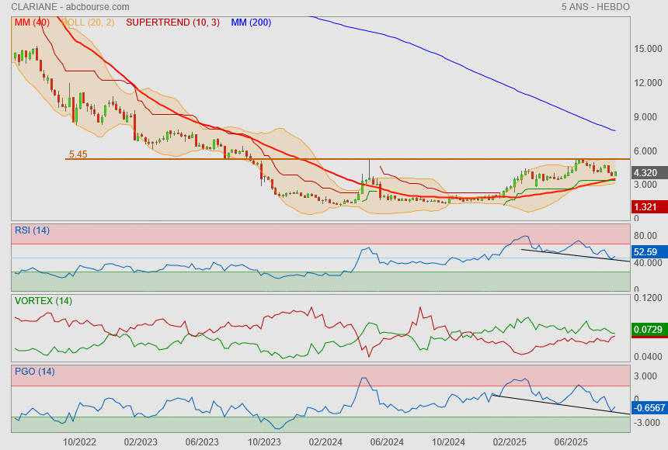Screen dimensions: 668x450
Task: Click the 5.45 resistance level label
Action: click(x=78, y=154)
